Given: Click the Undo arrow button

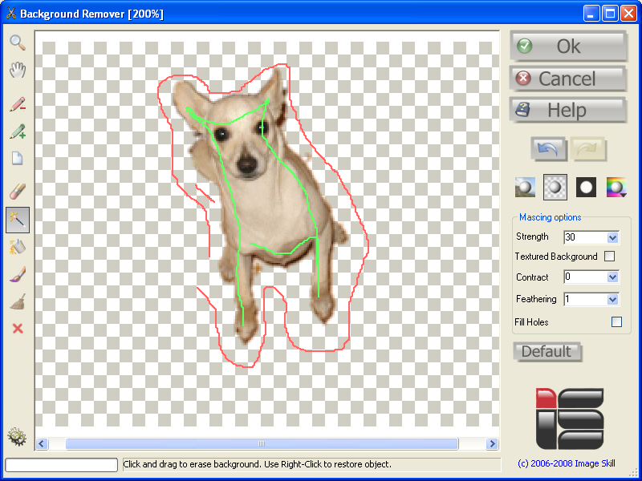Looking at the screenshot, I should (549, 149).
